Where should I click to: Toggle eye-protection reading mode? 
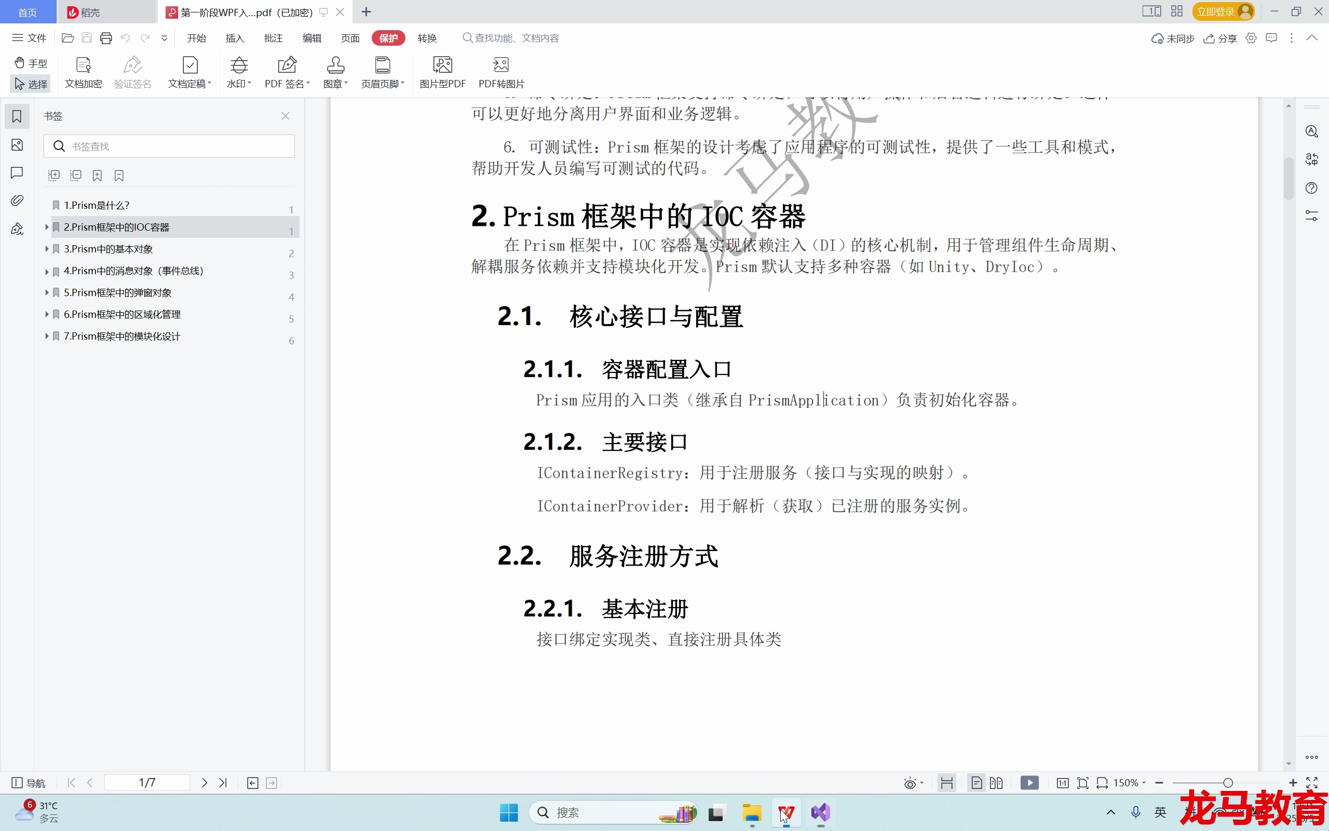(910, 783)
